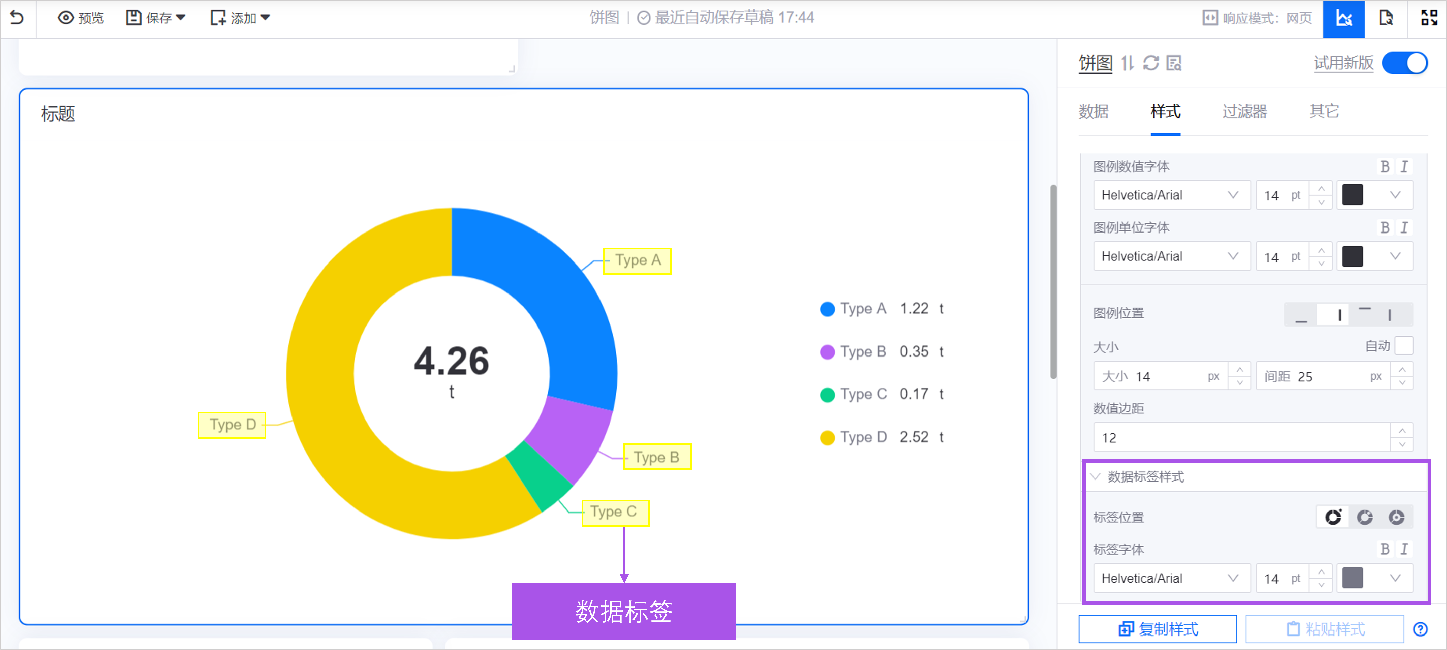The image size is (1447, 650).
Task: Click the swap sort icon beside 饼图
Action: point(1128,63)
